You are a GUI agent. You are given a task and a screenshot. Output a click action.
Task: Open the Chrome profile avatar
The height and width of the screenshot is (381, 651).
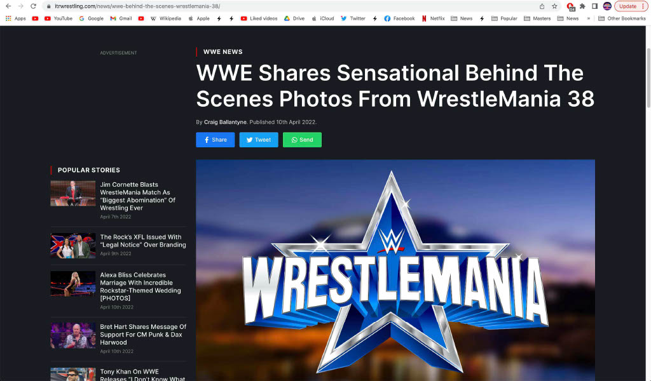(607, 6)
